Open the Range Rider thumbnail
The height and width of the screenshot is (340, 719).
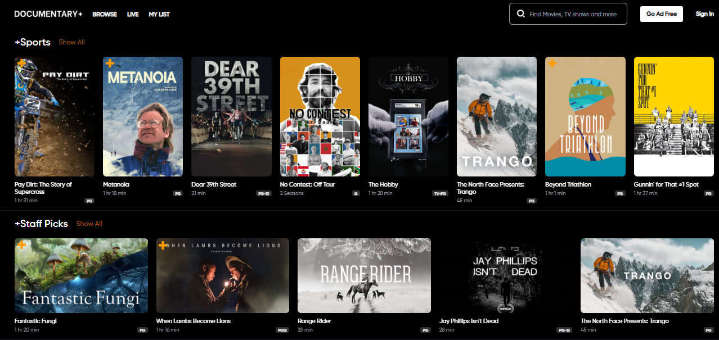(x=364, y=275)
